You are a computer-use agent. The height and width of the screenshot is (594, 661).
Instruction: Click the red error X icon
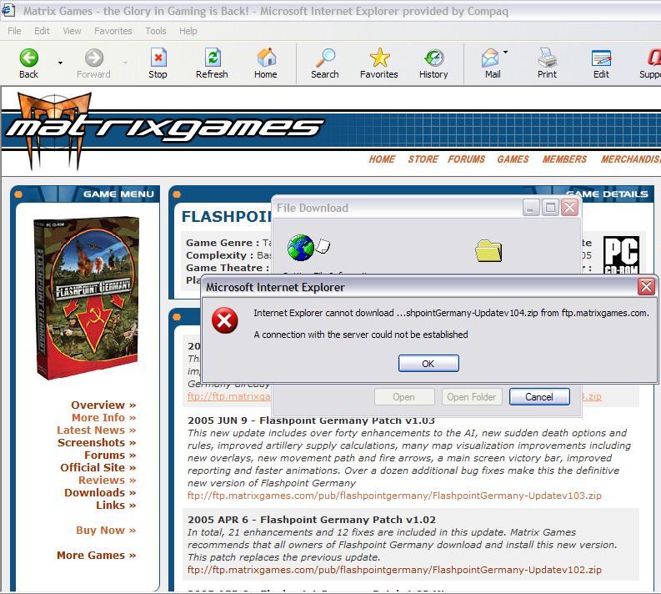point(225,320)
